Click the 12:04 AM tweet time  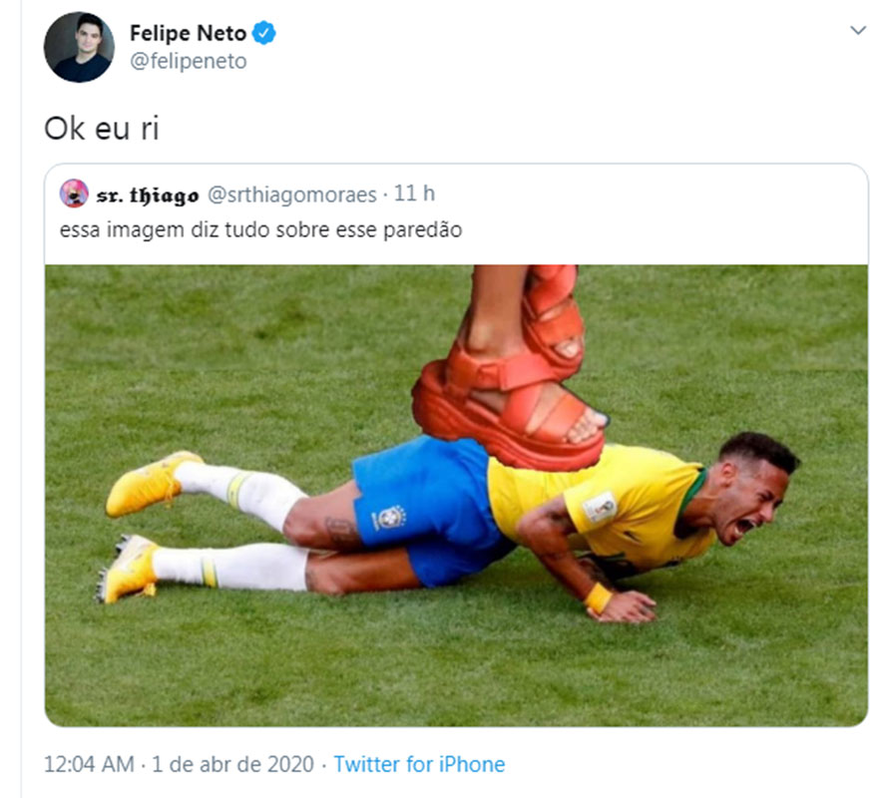pos(89,764)
